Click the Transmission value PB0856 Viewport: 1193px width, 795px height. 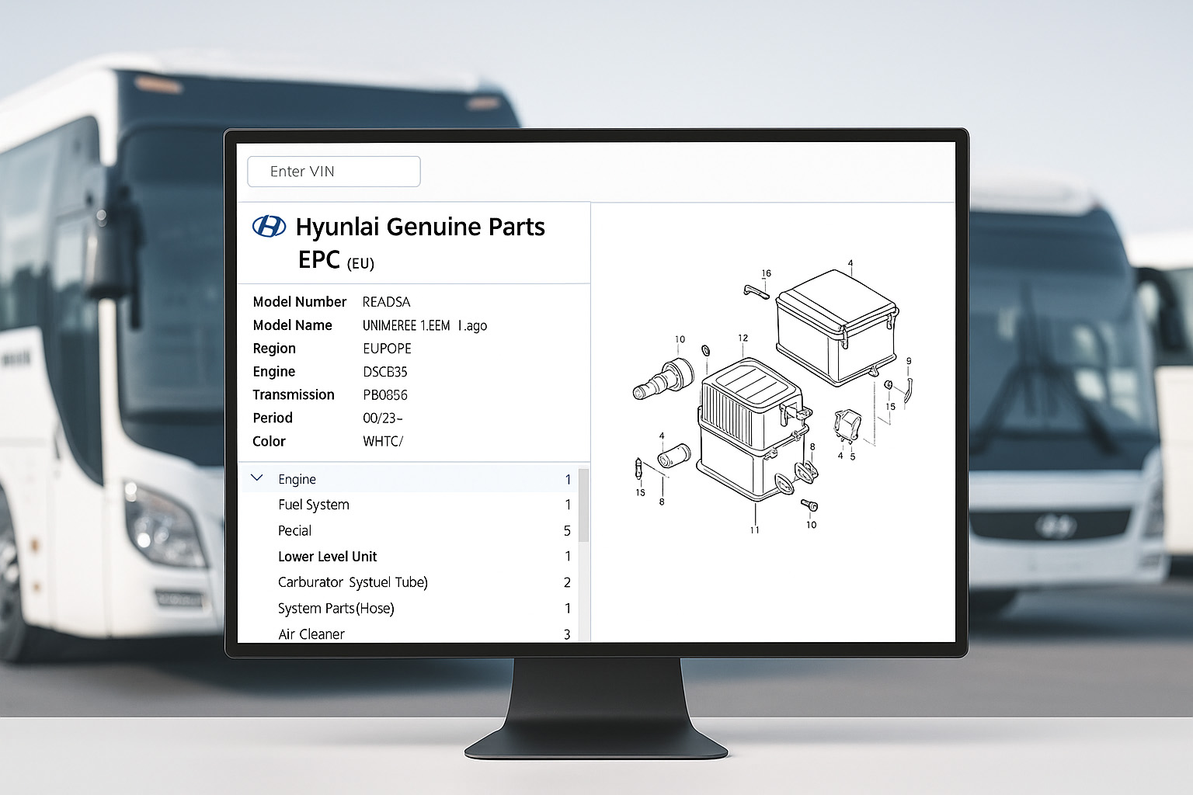point(385,395)
